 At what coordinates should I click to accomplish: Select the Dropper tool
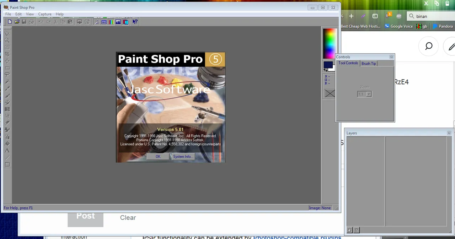pyautogui.click(x=7, y=88)
